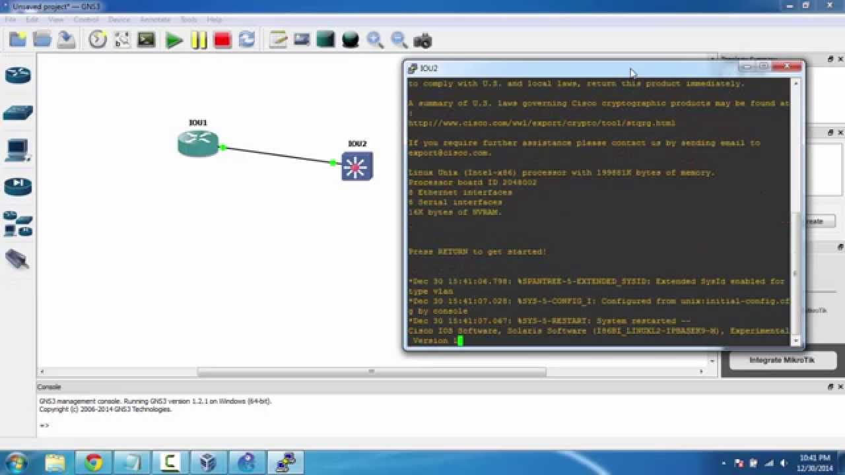Click the Integrate MikroTik button

pos(782,360)
